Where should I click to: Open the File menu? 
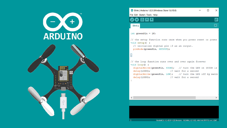pyautogui.click(x=131, y=15)
